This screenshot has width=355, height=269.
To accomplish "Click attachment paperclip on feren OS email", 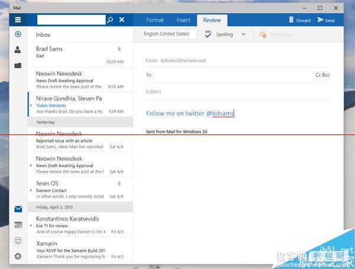I will coord(119,184).
